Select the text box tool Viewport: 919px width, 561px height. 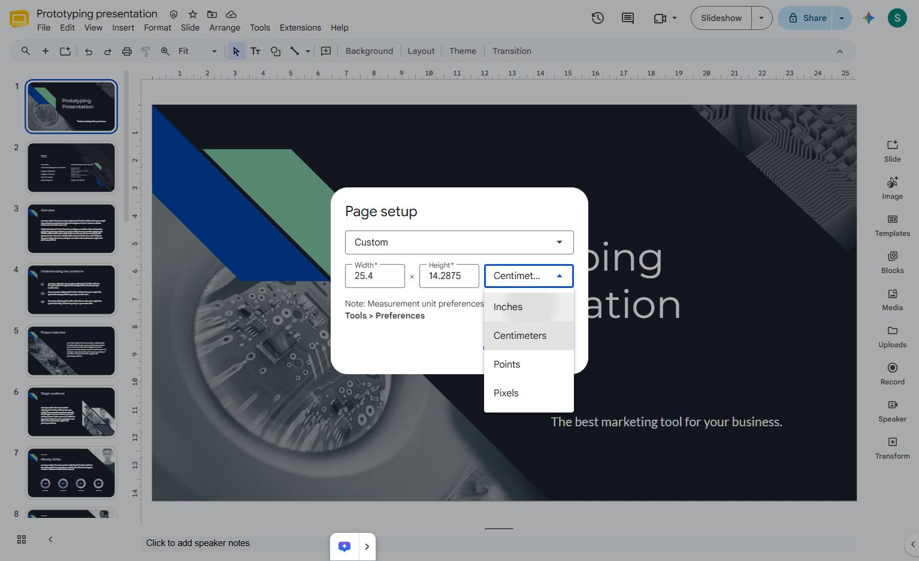click(255, 51)
